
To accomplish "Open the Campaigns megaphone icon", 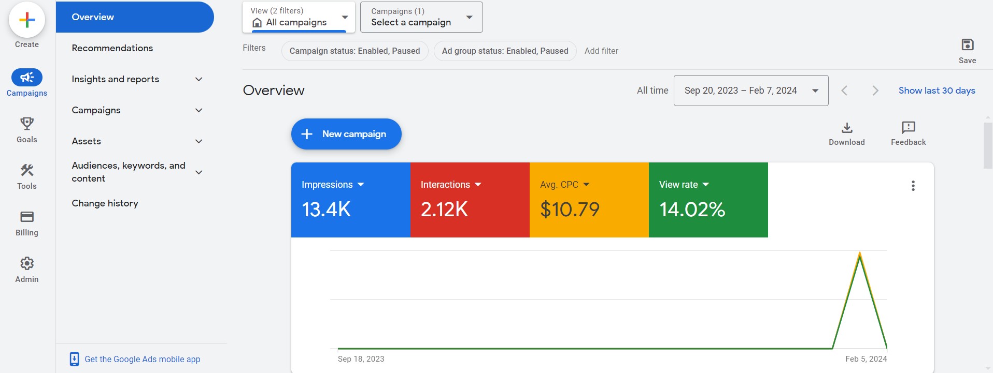I will (27, 78).
